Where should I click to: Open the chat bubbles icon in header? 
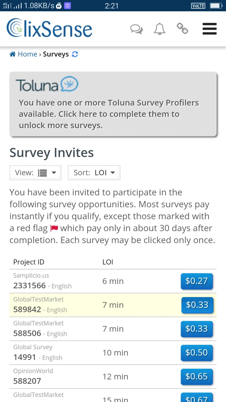pyautogui.click(x=136, y=29)
